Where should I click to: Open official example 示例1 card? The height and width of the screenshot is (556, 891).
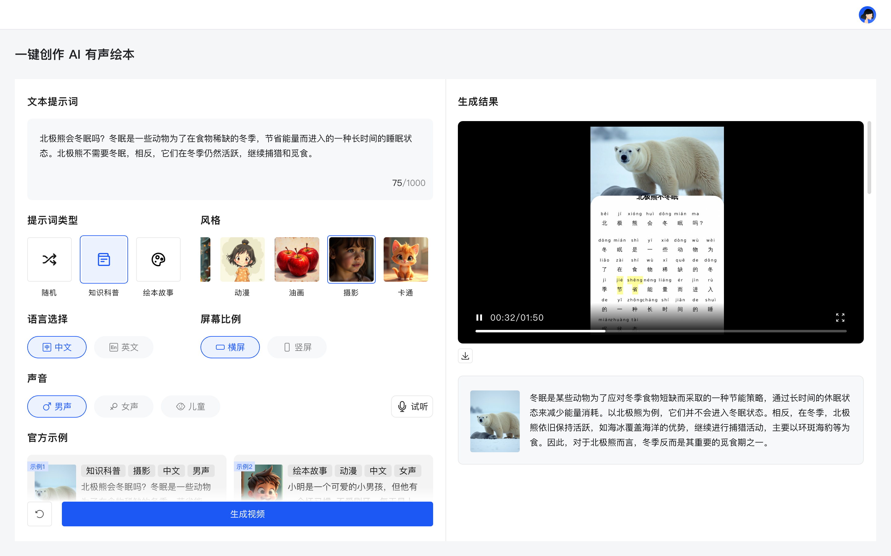(x=127, y=478)
